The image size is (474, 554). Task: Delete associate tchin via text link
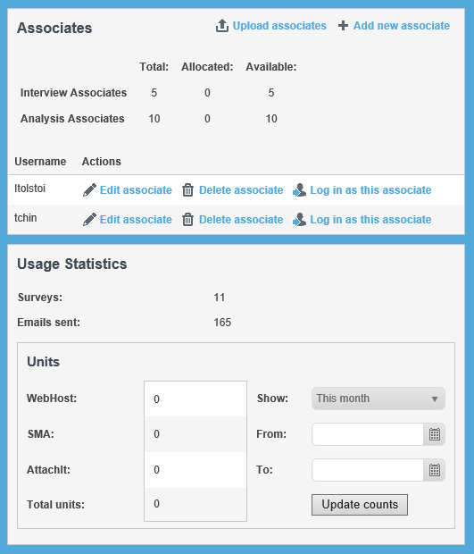pyautogui.click(x=241, y=220)
